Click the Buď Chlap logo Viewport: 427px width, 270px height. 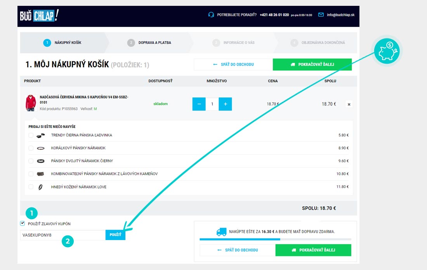click(x=39, y=16)
